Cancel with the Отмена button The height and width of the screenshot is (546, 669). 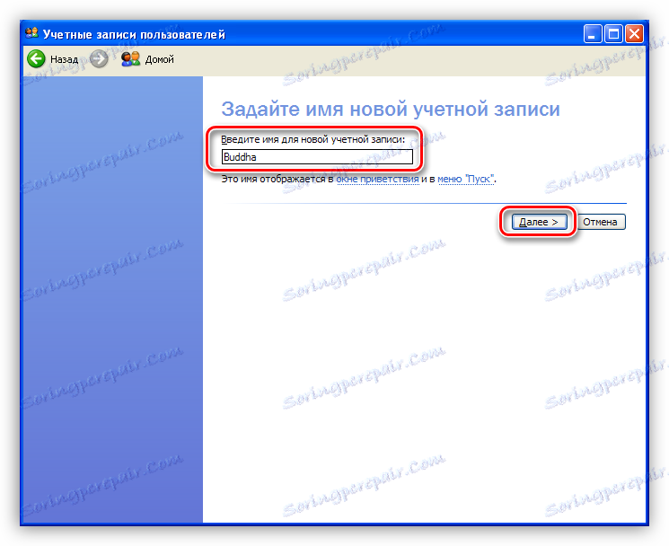click(x=601, y=222)
